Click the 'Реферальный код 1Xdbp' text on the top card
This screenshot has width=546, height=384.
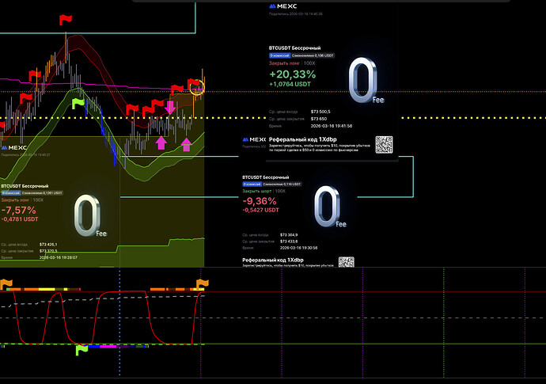pyautogui.click(x=298, y=139)
